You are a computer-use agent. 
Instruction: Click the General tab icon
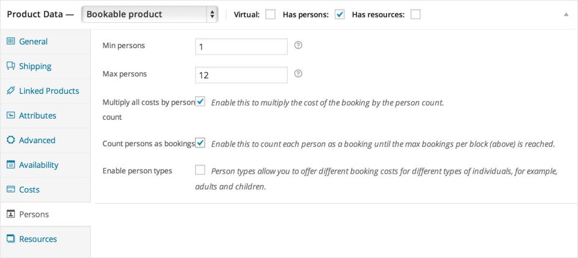(10, 41)
